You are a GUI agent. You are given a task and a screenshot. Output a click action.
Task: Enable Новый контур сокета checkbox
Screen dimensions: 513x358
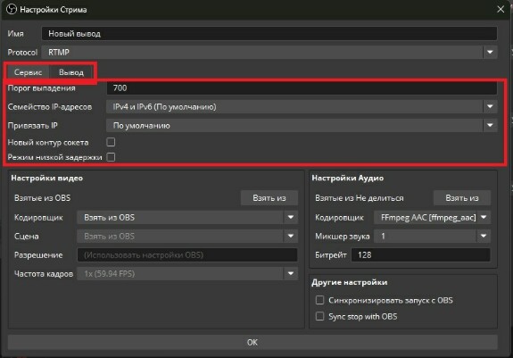(x=111, y=142)
